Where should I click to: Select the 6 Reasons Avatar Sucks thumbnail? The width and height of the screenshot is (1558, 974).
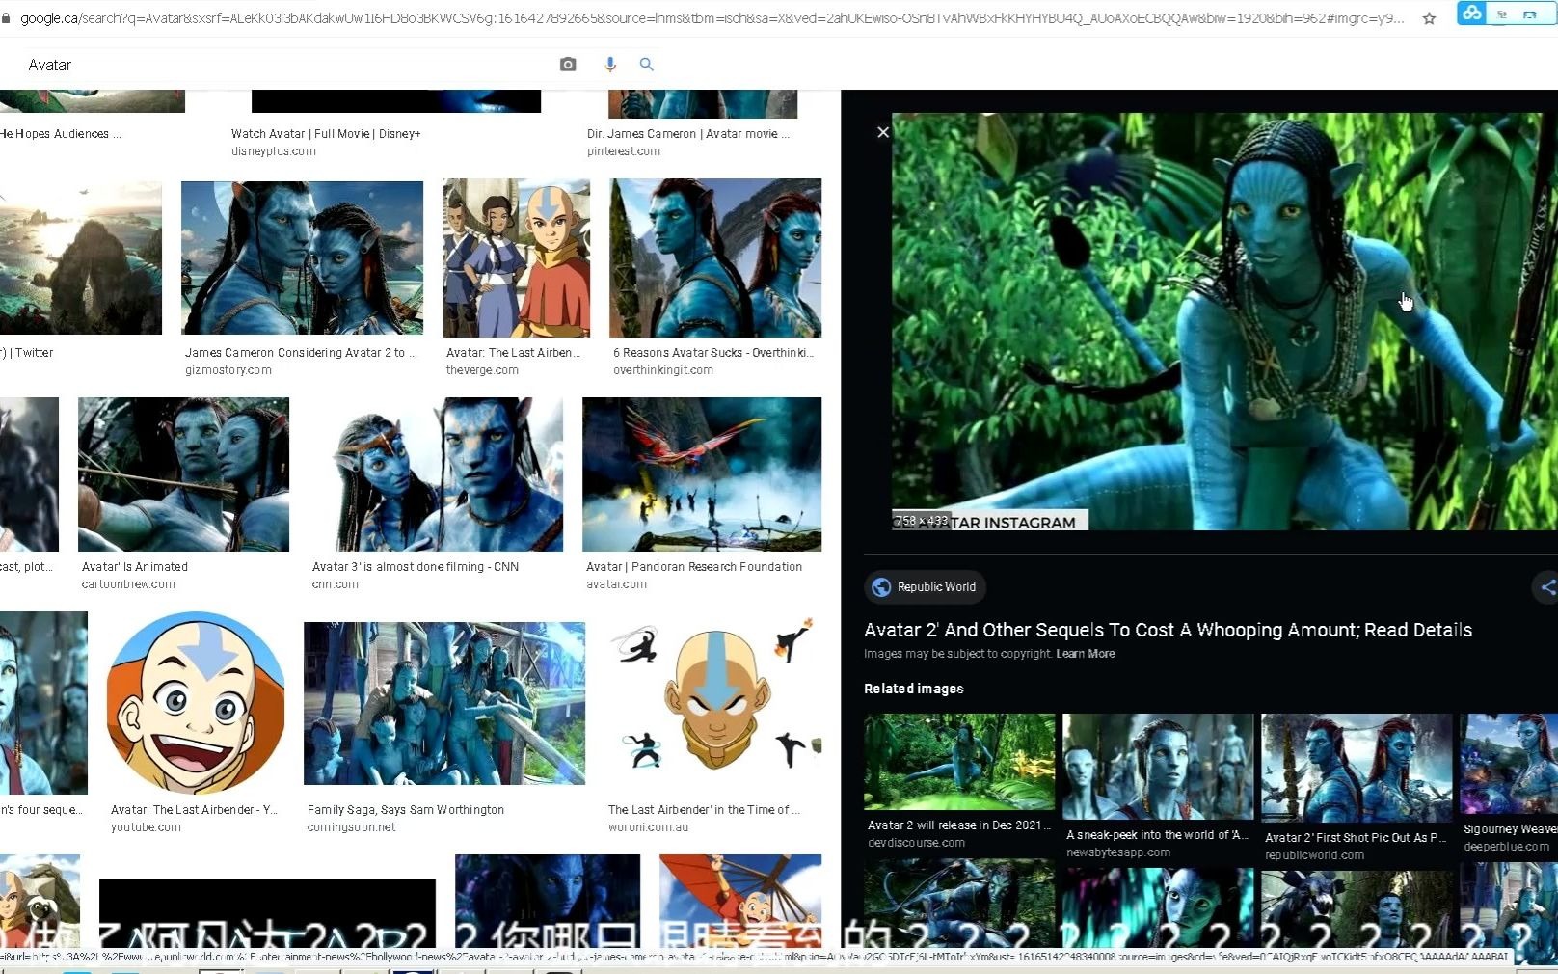[x=715, y=257]
